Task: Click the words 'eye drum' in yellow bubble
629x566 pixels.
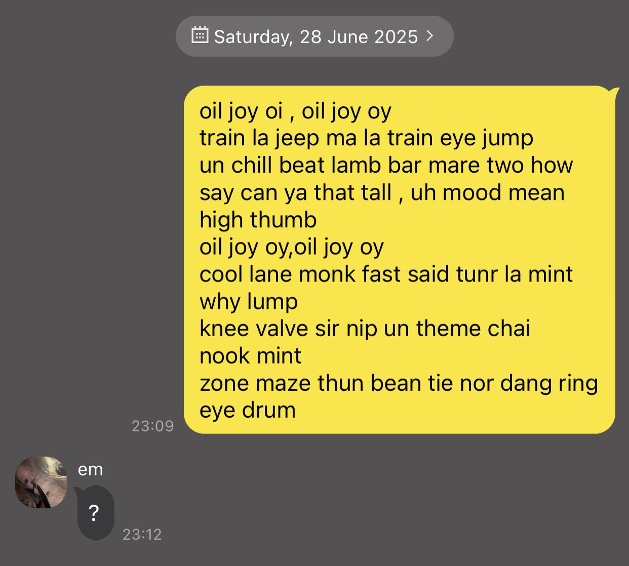Action: coord(247,411)
